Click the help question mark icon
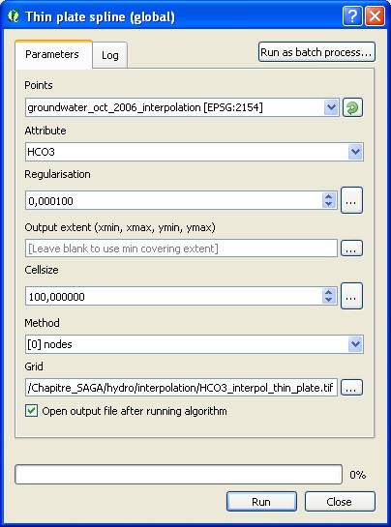Viewport: 391px width, 527px height. pos(352,15)
